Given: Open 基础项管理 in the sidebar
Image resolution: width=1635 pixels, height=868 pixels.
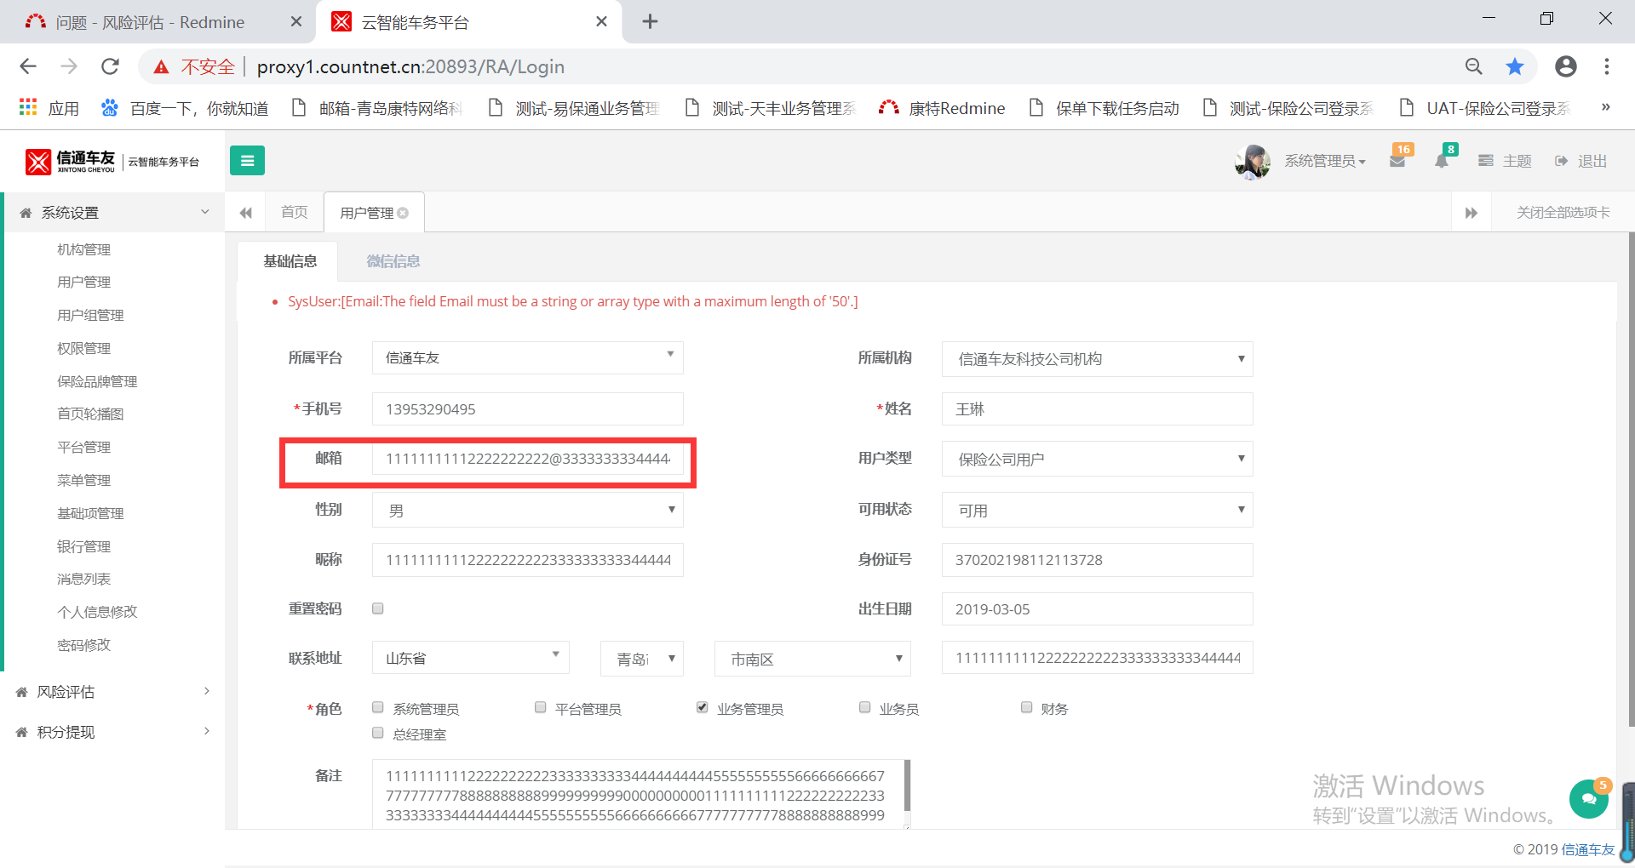Looking at the screenshot, I should 90,513.
